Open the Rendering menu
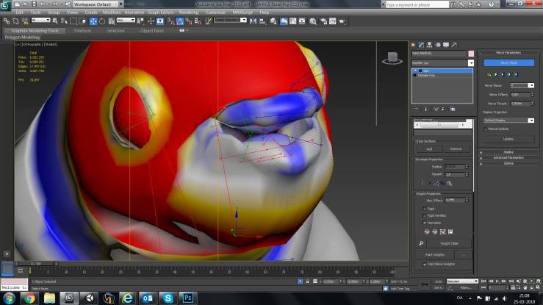This screenshot has height=305, width=543. tap(189, 12)
